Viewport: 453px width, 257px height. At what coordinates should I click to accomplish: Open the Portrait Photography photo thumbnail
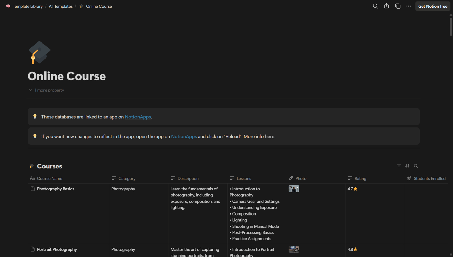(294, 249)
